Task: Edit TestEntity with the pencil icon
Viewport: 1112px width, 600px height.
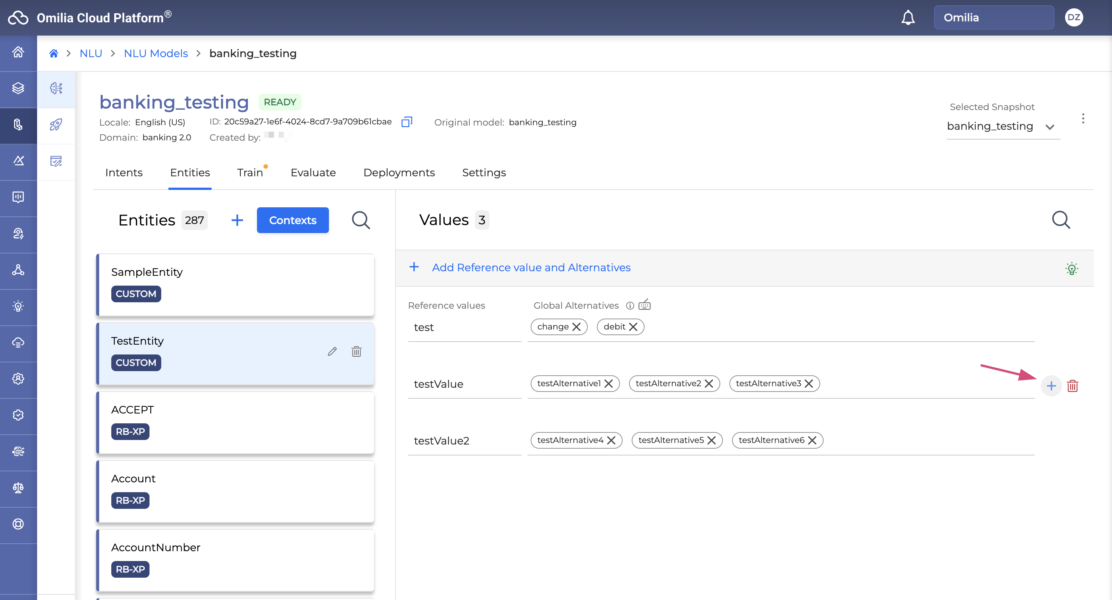Action: click(x=332, y=351)
